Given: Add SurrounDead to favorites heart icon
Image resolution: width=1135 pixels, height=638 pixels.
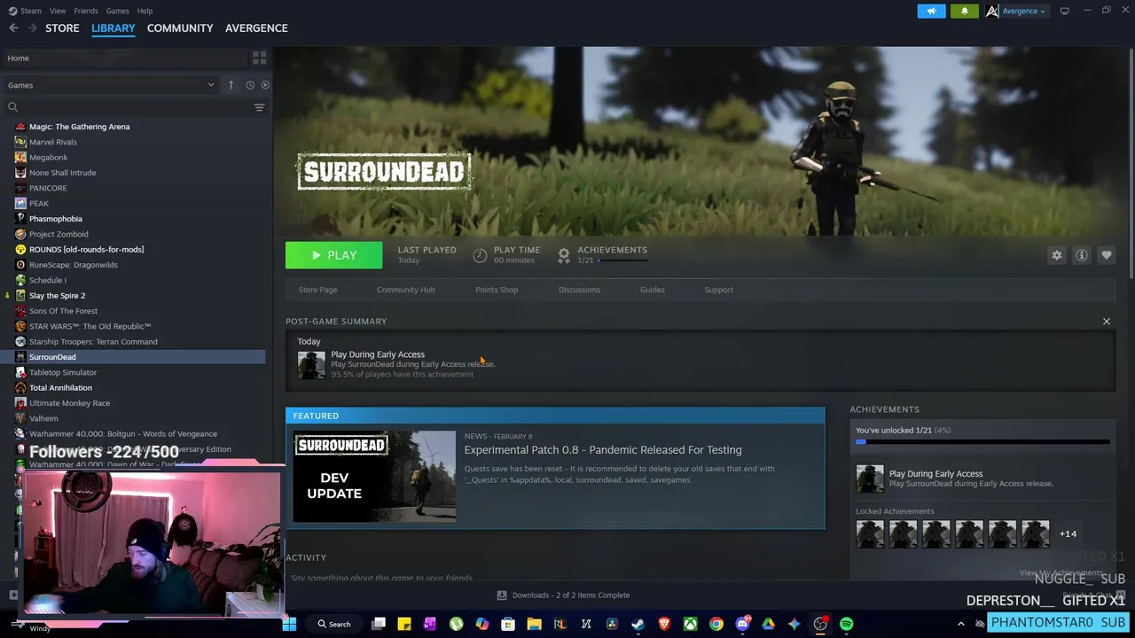Looking at the screenshot, I should coord(1106,255).
